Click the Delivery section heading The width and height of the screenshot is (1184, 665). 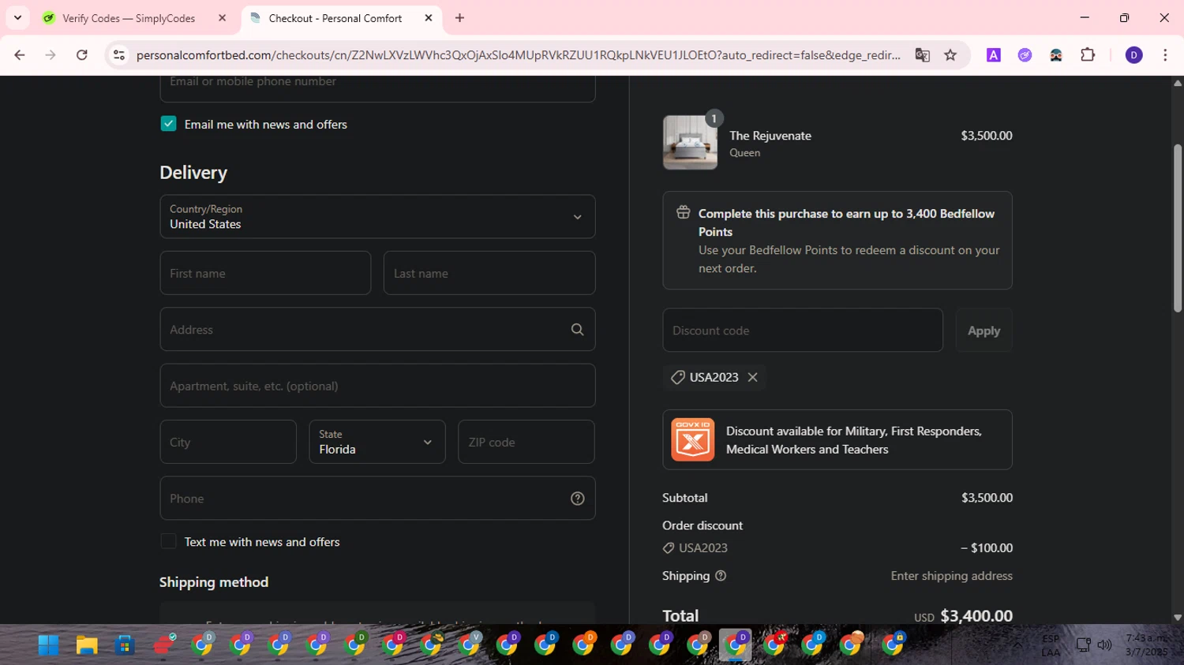[x=193, y=173]
